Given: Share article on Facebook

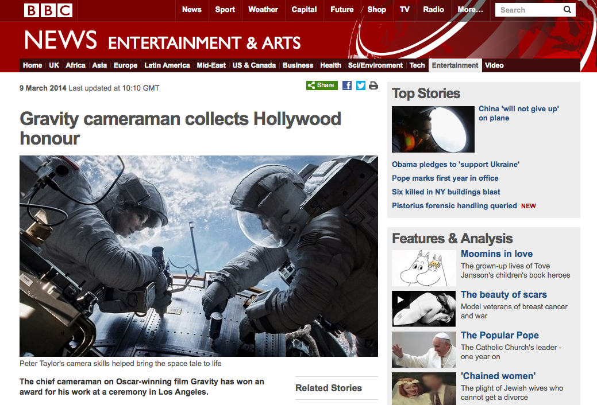Looking at the screenshot, I should [347, 85].
